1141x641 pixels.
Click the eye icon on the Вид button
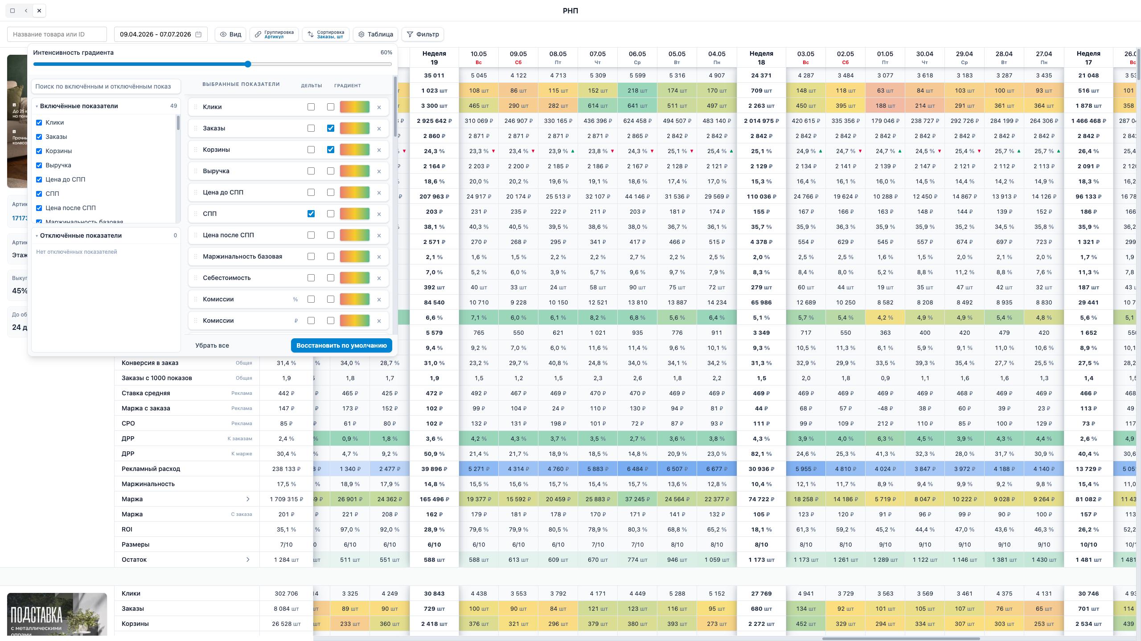223,34
